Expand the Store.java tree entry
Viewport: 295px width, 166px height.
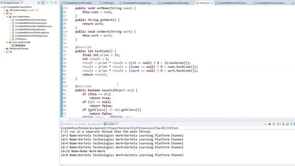click(x=10, y=46)
